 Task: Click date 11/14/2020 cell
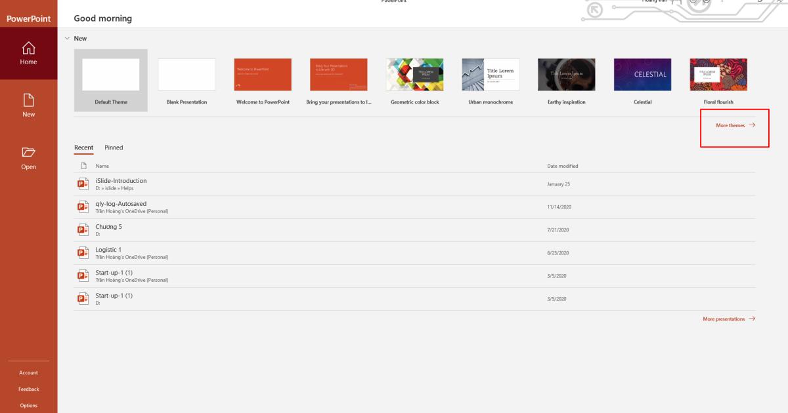(x=560, y=207)
